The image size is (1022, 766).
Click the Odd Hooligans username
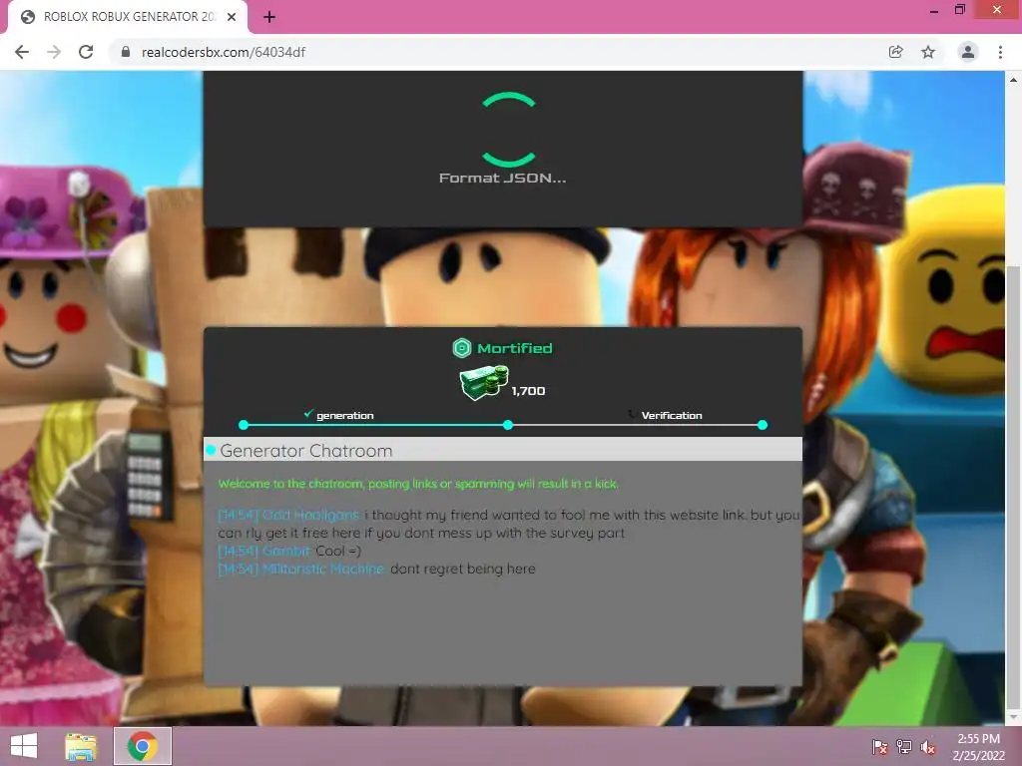(310, 516)
